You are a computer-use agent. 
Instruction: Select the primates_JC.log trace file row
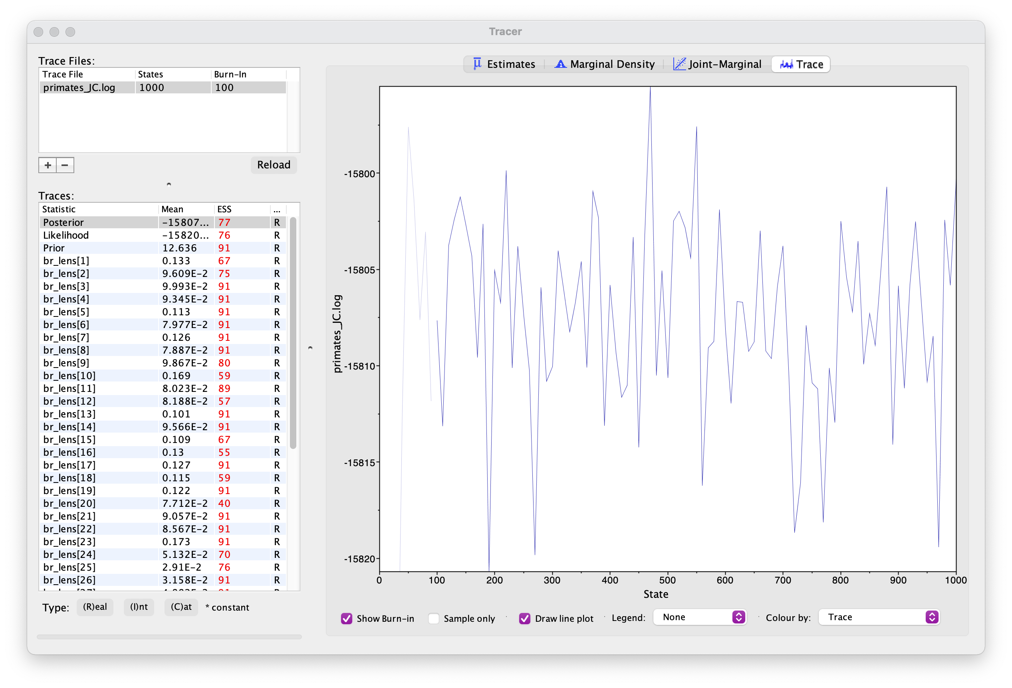click(x=163, y=87)
